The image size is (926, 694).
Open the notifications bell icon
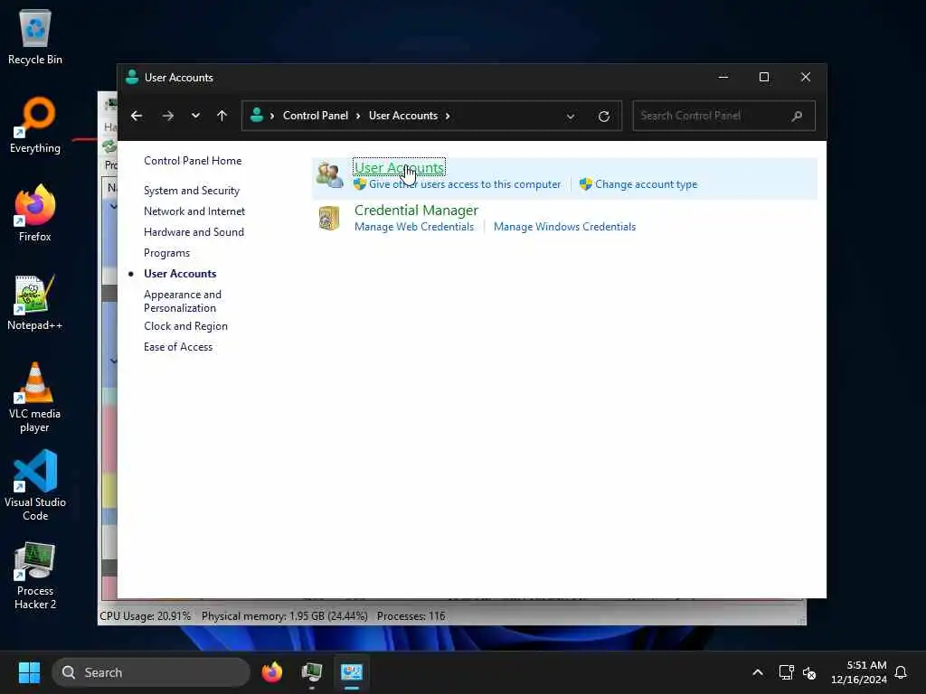901,672
